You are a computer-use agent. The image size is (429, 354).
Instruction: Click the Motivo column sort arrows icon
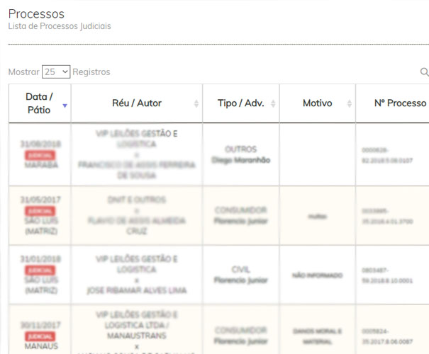click(349, 104)
